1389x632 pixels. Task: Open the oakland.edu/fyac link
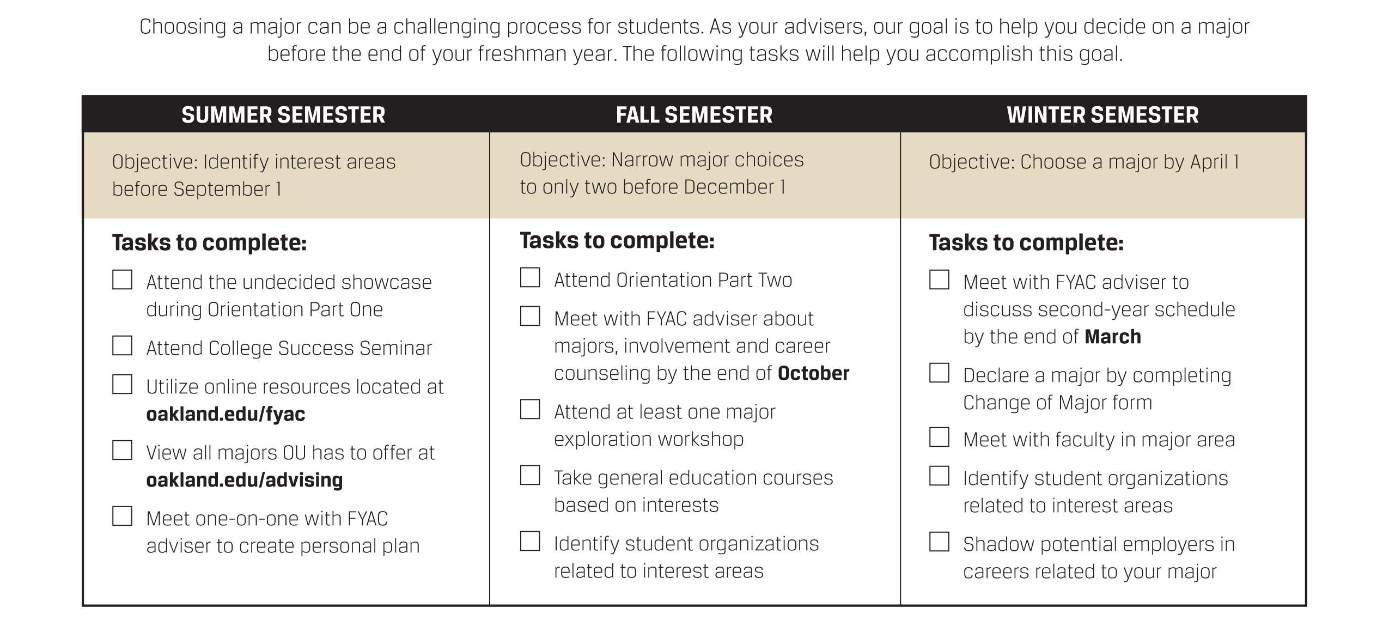[226, 415]
